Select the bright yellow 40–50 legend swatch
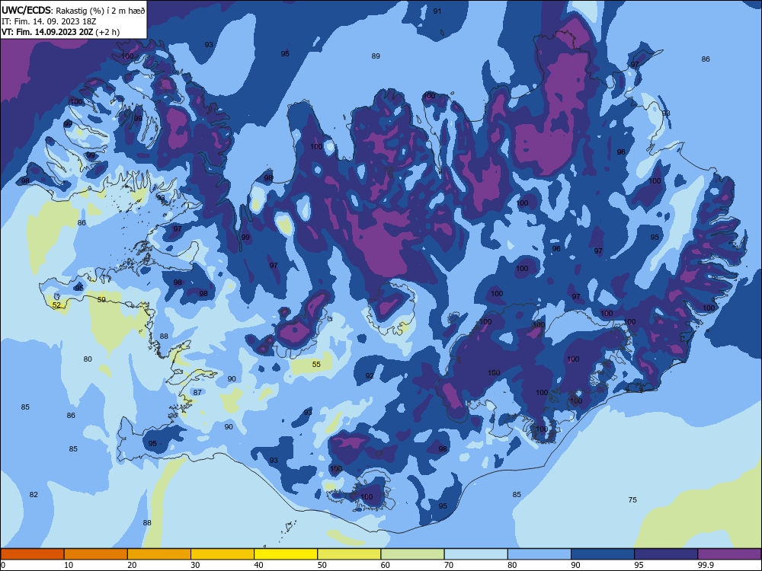Viewport: 762px width, 571px height. coord(286,554)
